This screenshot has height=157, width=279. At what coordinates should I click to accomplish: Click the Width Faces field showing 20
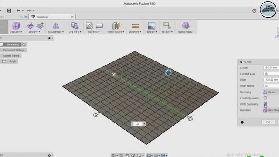coord(271,86)
